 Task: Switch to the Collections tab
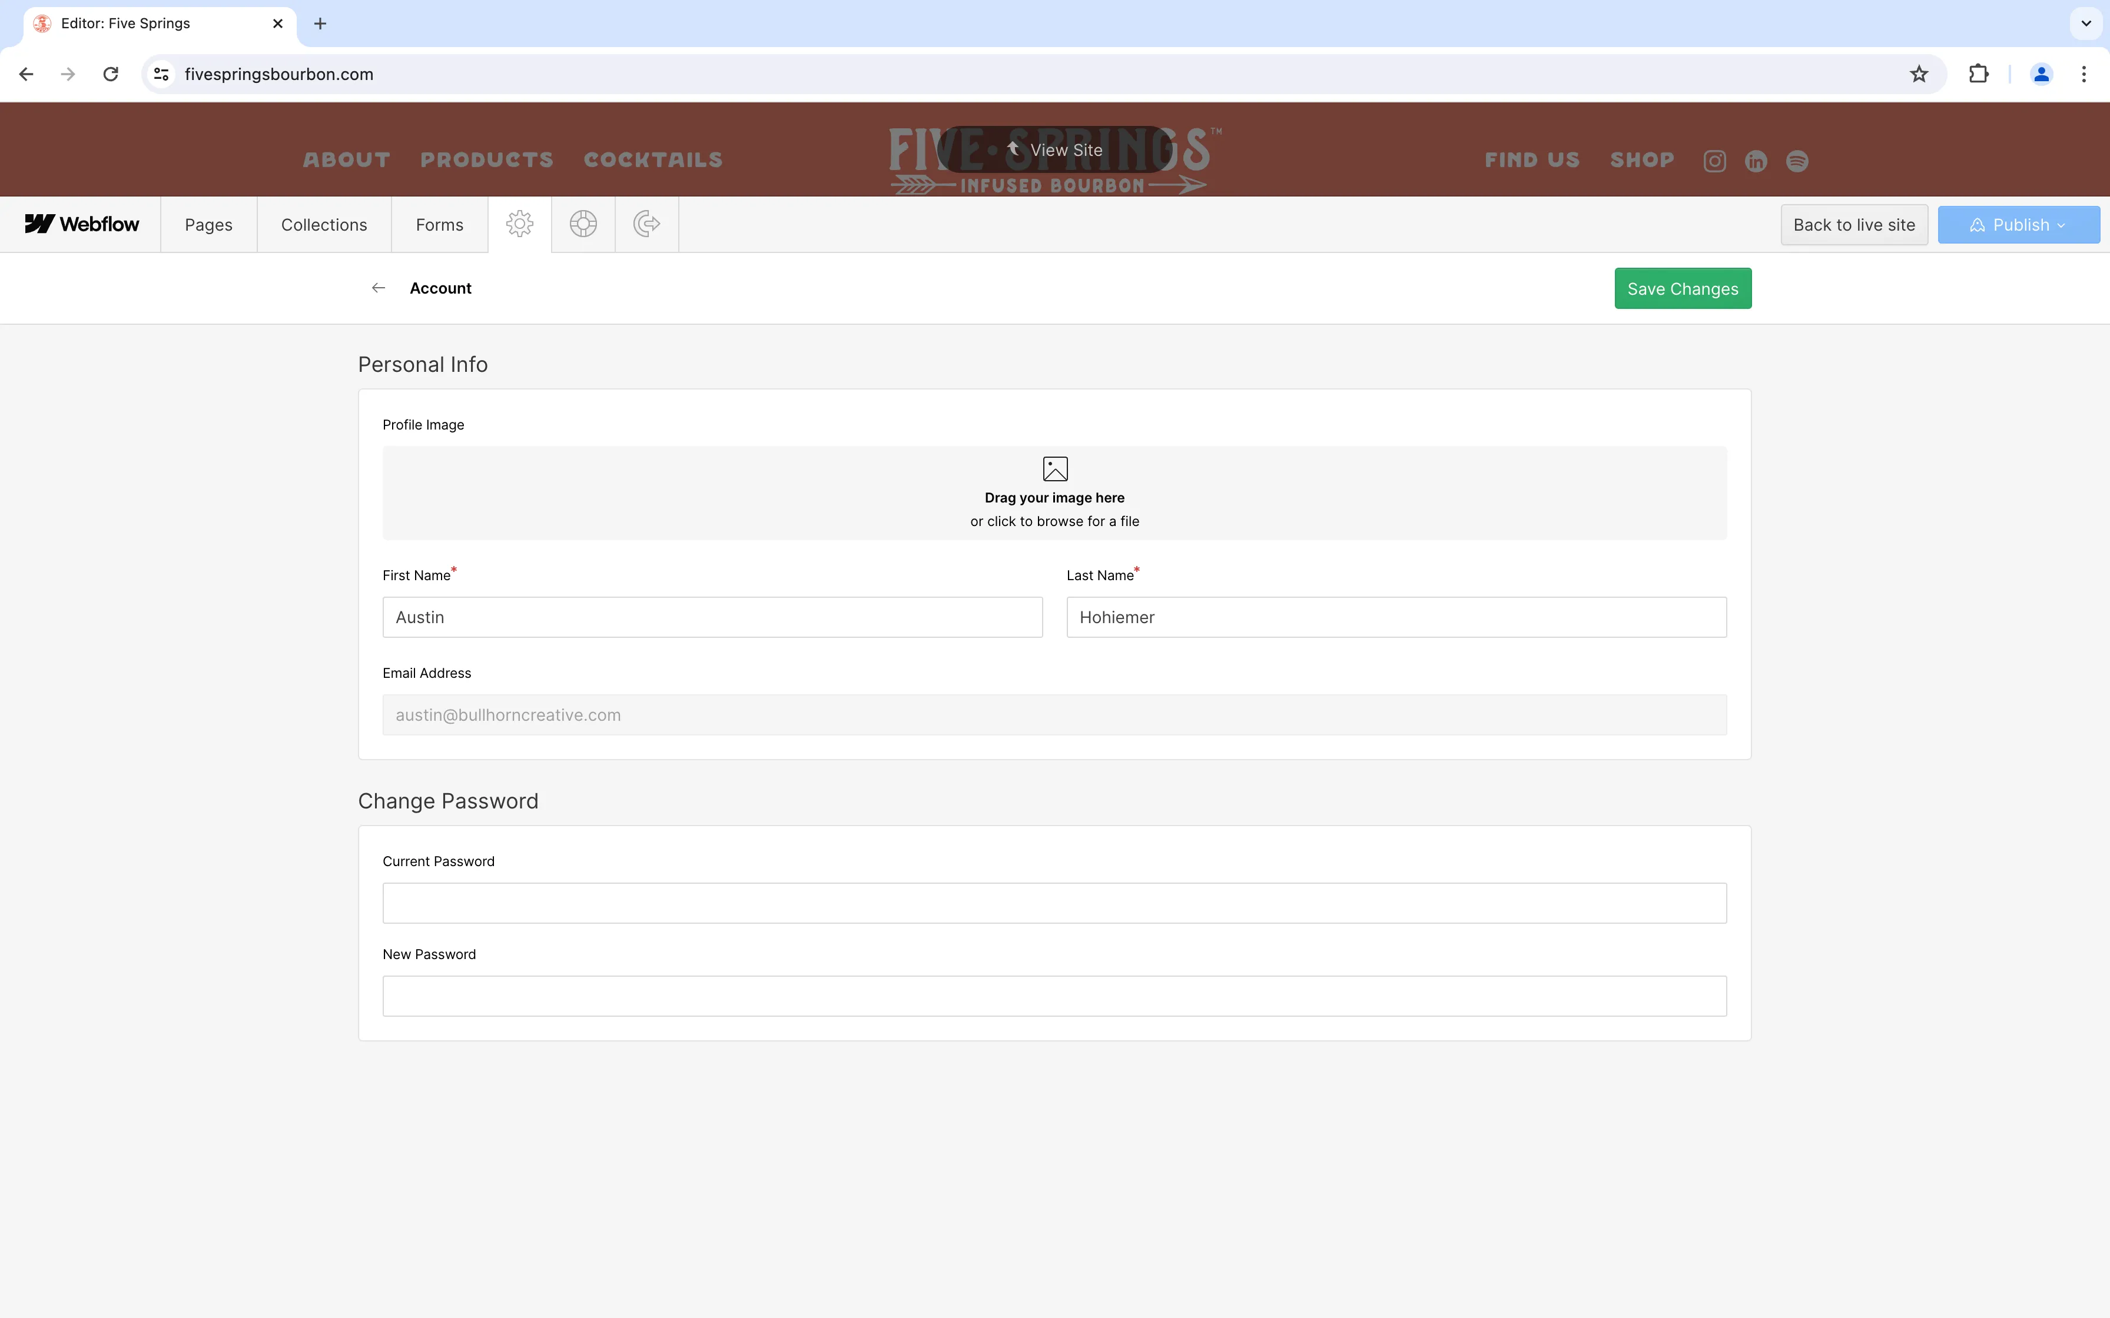[x=323, y=224]
